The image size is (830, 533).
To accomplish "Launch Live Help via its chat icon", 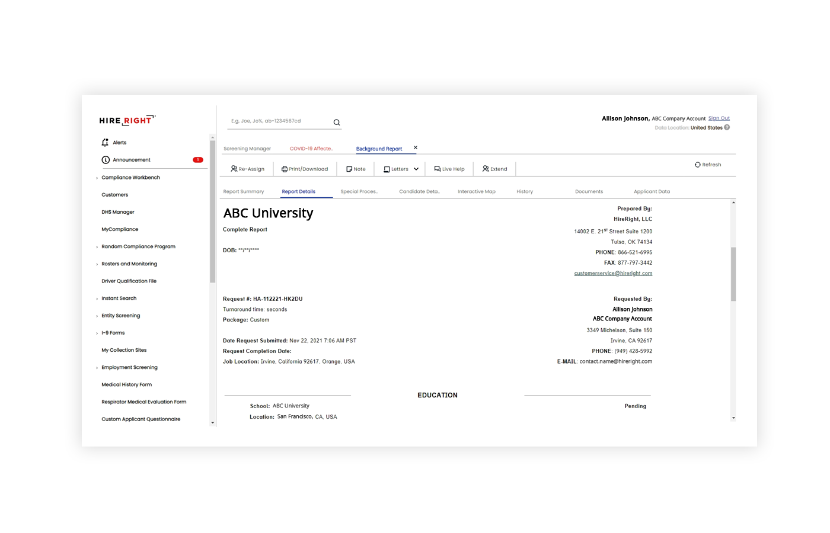I will click(x=437, y=169).
